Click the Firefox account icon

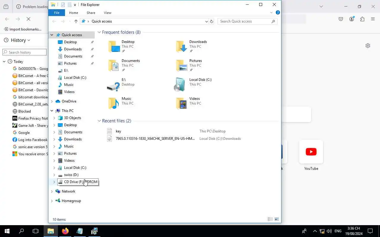pos(351,19)
